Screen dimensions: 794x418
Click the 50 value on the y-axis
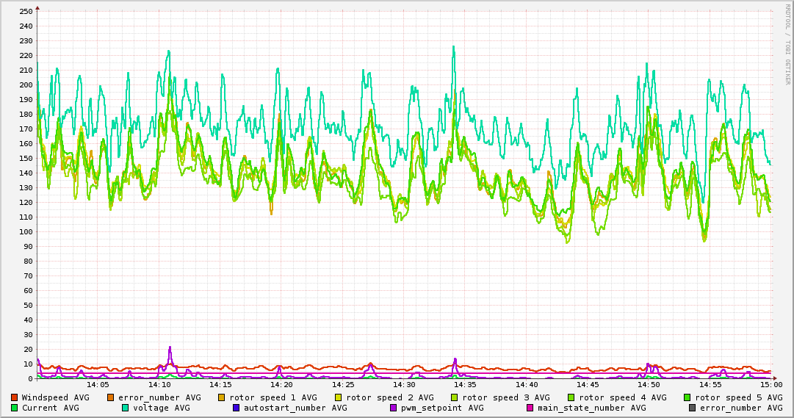[28, 306]
